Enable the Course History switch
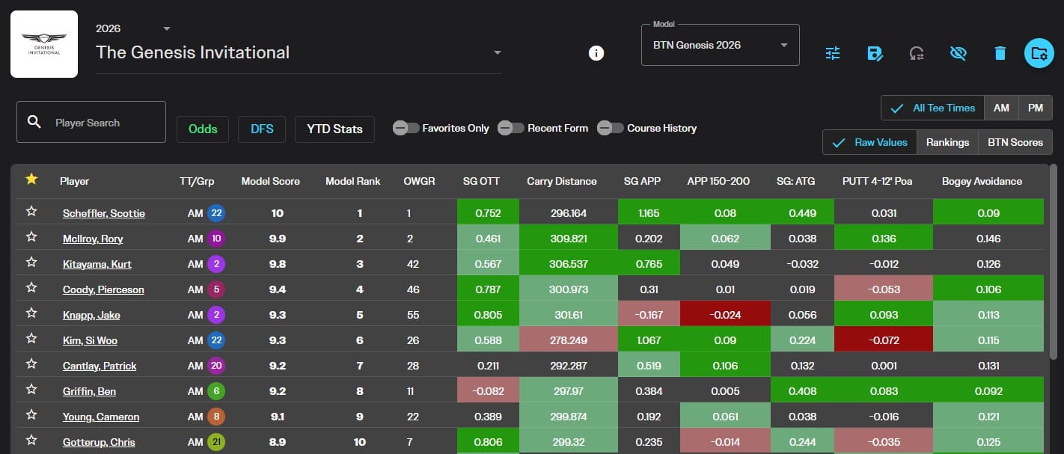Viewport: 1064px width, 454px height. [611, 128]
